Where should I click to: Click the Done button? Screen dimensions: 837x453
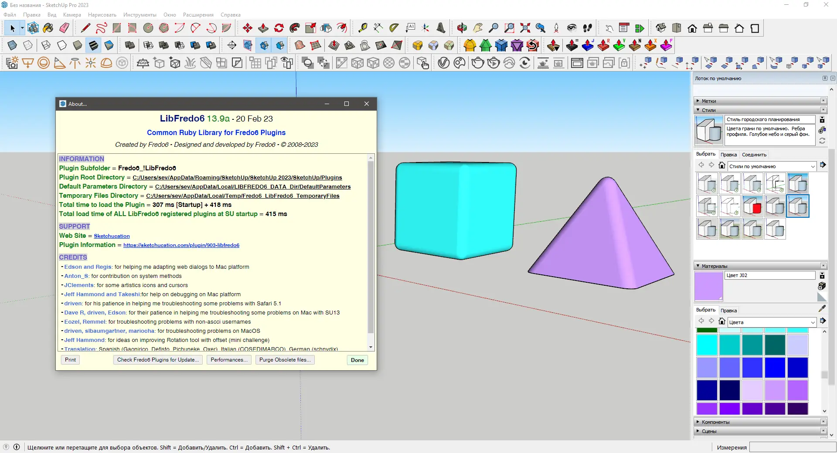point(357,360)
